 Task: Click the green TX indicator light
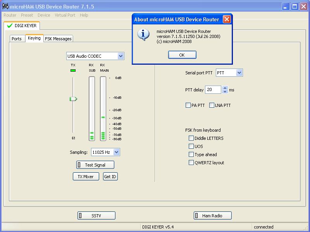pos(73,70)
